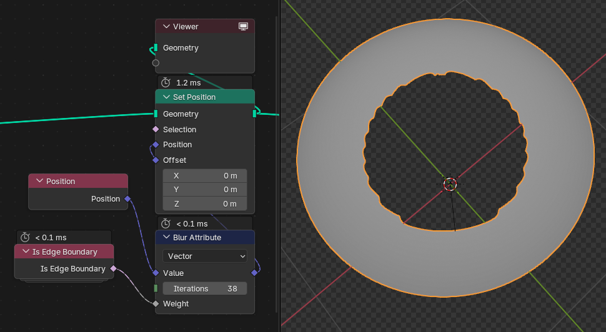Collapse the Blur Attribute node
This screenshot has width=606, height=332.
pyautogui.click(x=167, y=237)
